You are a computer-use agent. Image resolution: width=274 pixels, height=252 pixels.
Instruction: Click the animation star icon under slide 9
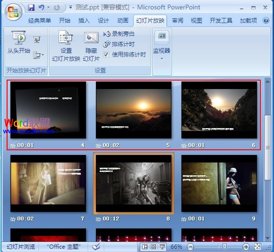click(184, 219)
